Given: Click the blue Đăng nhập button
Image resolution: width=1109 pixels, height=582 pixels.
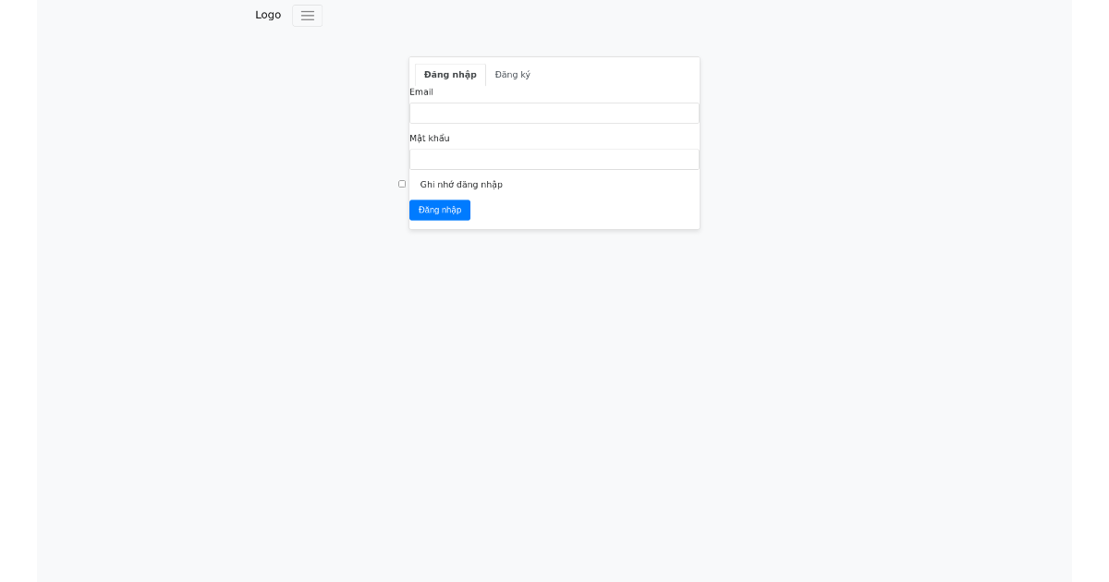Looking at the screenshot, I should [x=440, y=210].
